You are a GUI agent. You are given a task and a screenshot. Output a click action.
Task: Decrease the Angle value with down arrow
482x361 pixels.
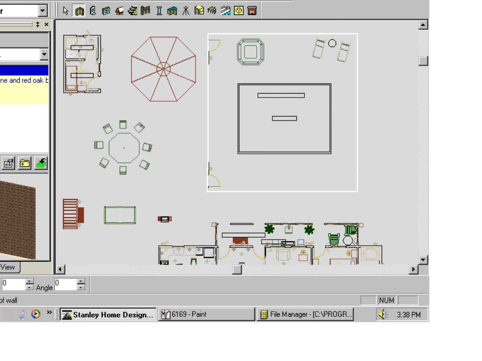click(x=81, y=288)
